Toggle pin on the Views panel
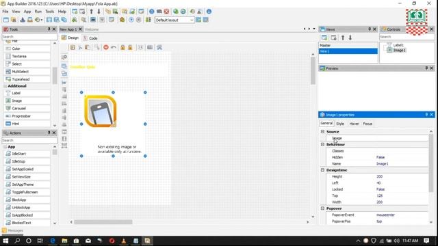Viewport: 438px width, 246px height. pyautogui.click(x=370, y=29)
